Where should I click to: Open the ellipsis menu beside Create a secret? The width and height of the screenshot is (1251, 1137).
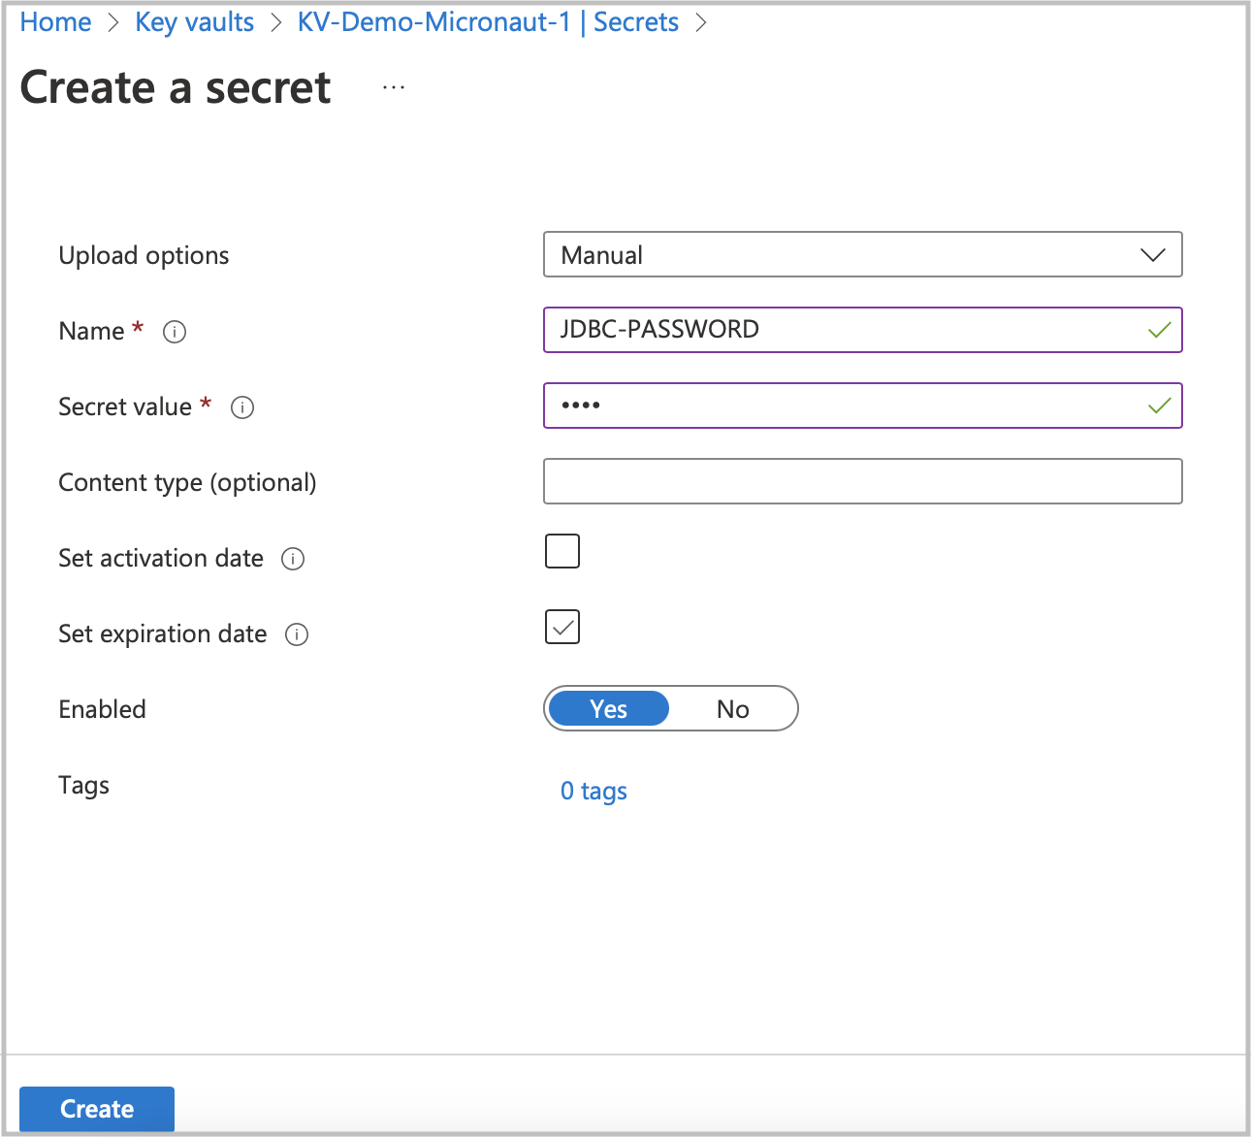[x=394, y=85]
